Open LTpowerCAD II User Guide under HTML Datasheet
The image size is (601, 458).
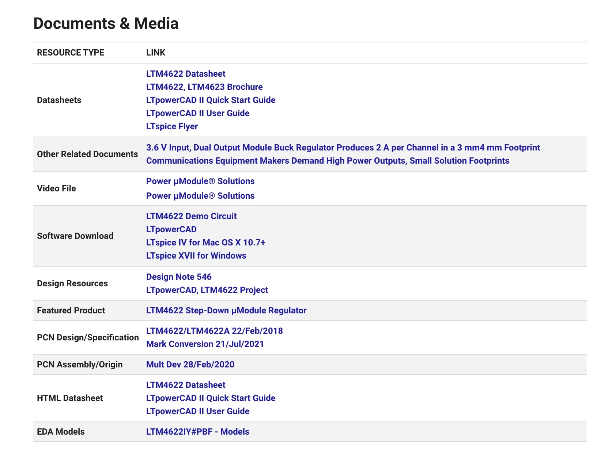[198, 411]
